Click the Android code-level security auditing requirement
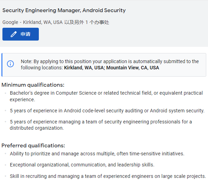 click(107, 111)
